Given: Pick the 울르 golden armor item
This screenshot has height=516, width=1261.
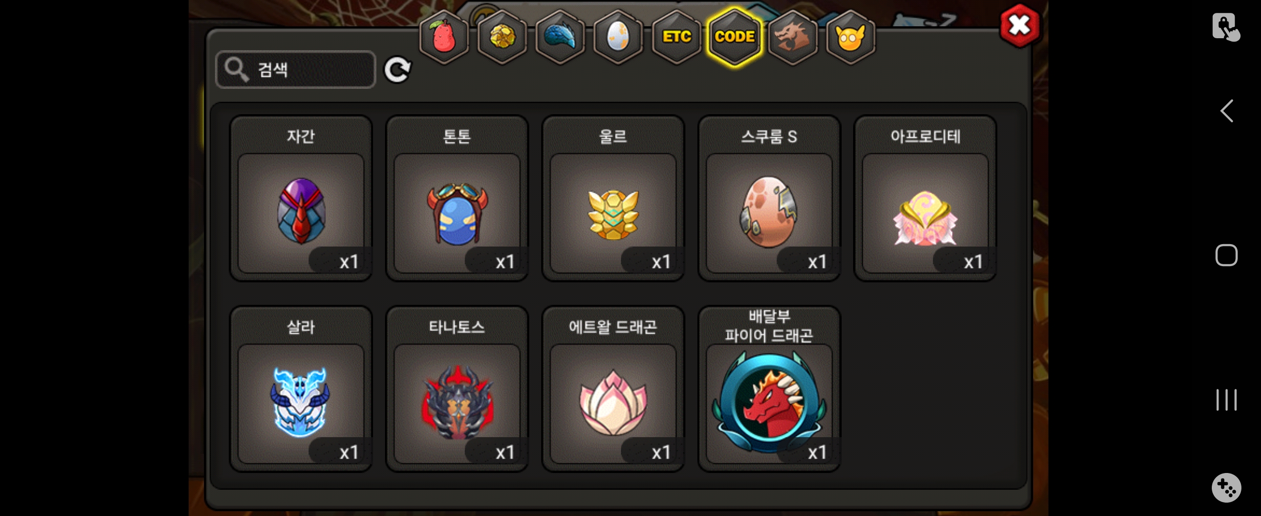Looking at the screenshot, I should 613,198.
